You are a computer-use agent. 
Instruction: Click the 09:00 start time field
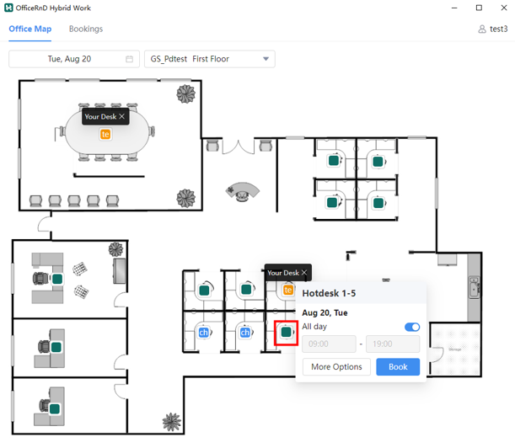[x=329, y=344]
